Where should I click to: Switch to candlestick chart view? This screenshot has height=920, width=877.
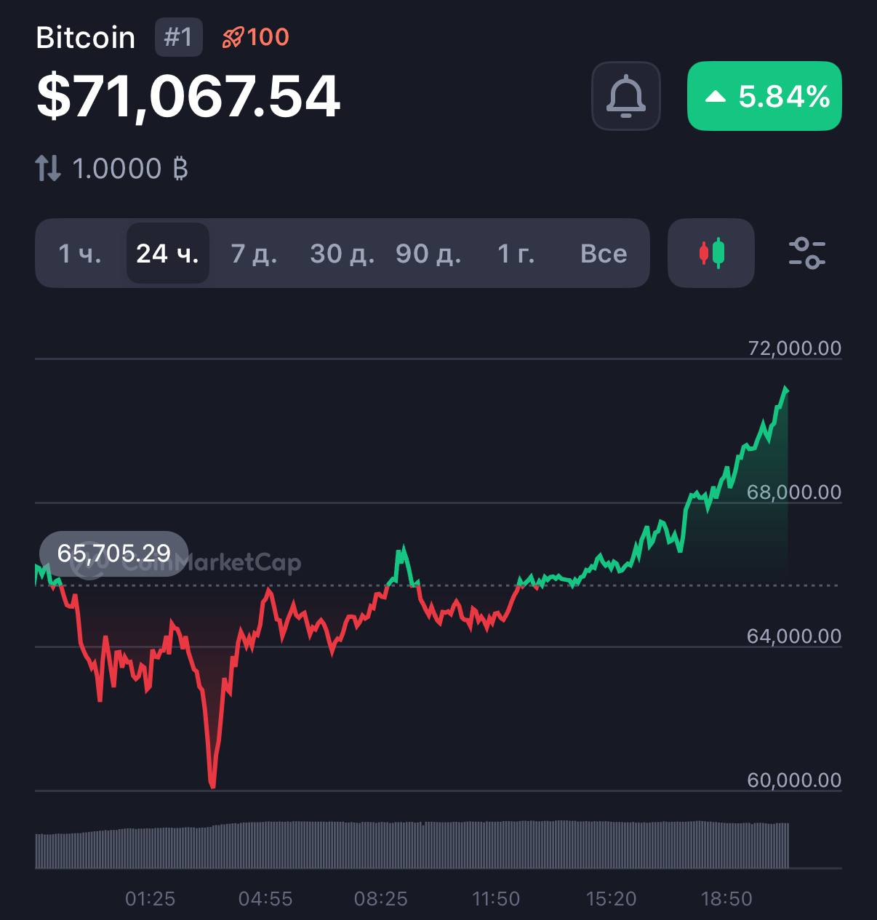point(711,253)
